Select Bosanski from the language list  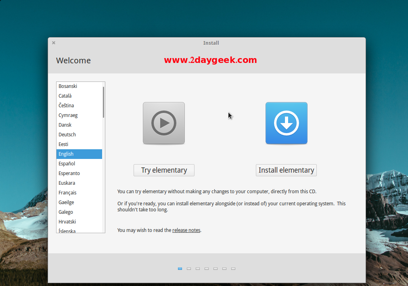(68, 86)
